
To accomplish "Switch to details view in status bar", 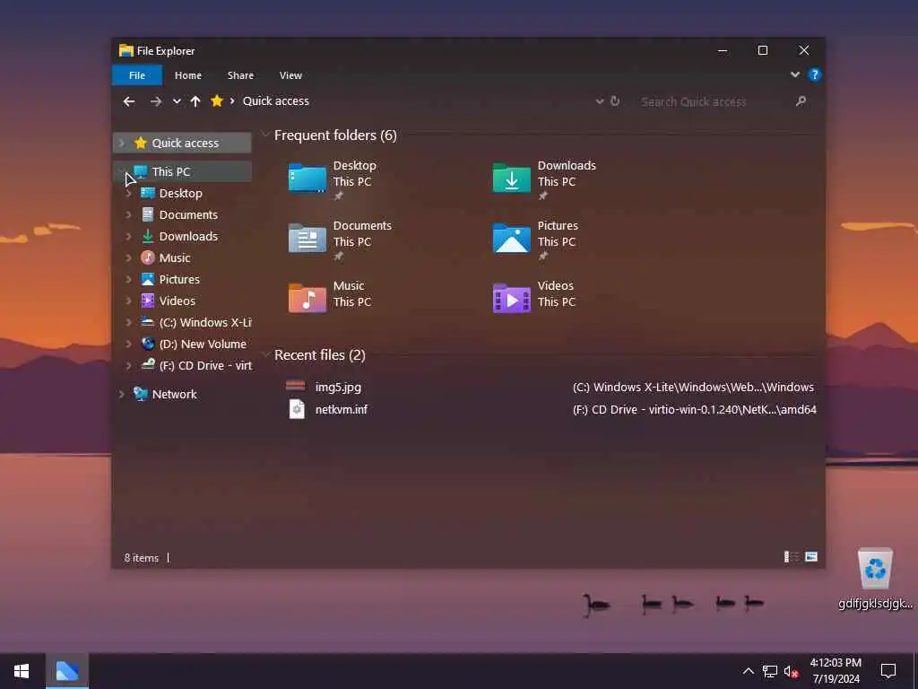I will [791, 556].
